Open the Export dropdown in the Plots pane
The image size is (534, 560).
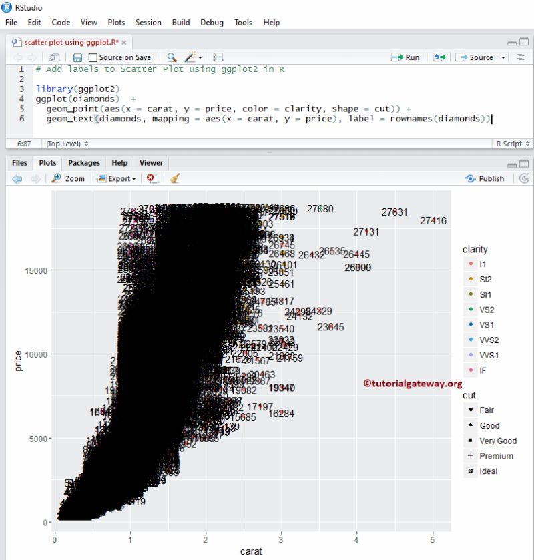coord(117,178)
